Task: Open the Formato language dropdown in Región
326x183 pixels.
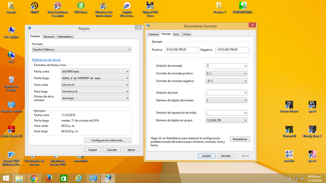Action: pos(81,50)
